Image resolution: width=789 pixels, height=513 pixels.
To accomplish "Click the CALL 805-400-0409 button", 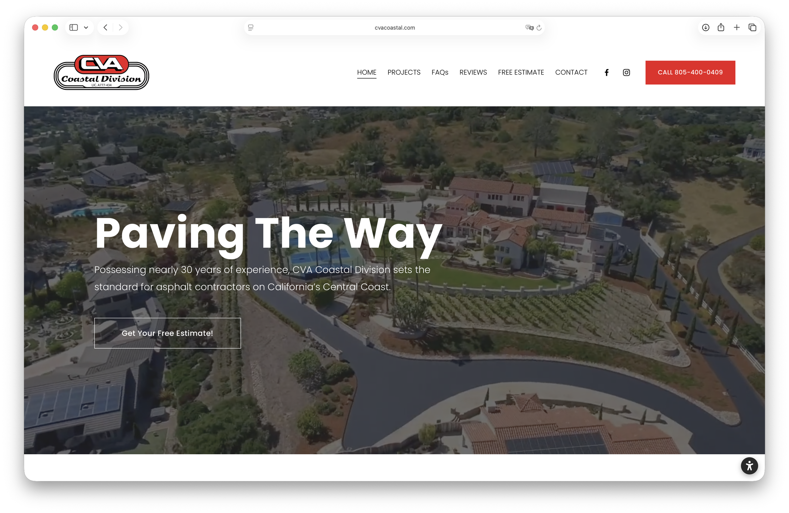I will (690, 72).
